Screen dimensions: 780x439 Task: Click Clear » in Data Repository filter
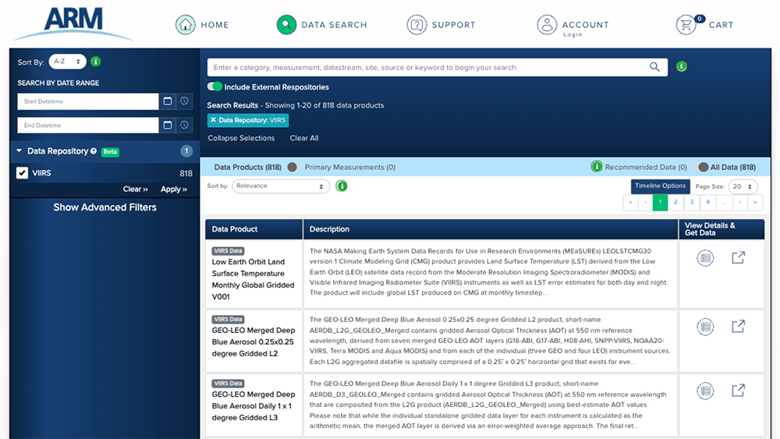coord(135,189)
